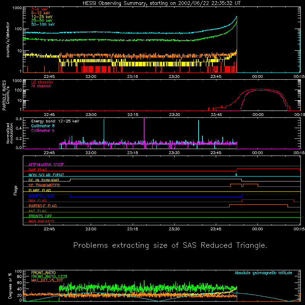305x305 pixels.
Task: Click the tall magenta Collimator 9 spike
Action: (x=144, y=130)
